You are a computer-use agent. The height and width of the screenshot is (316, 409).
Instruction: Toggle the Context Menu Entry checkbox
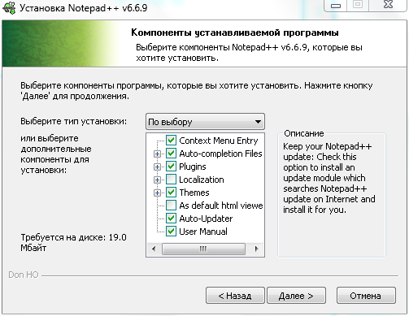click(171, 141)
